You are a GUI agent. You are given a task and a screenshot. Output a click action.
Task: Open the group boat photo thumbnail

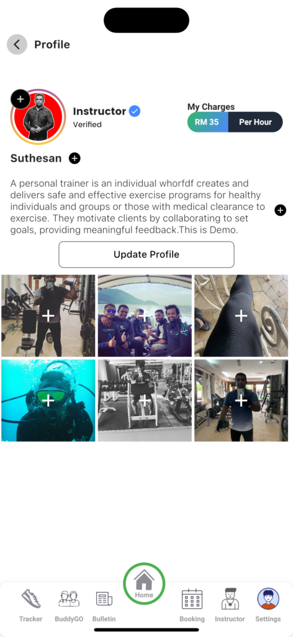(x=145, y=316)
